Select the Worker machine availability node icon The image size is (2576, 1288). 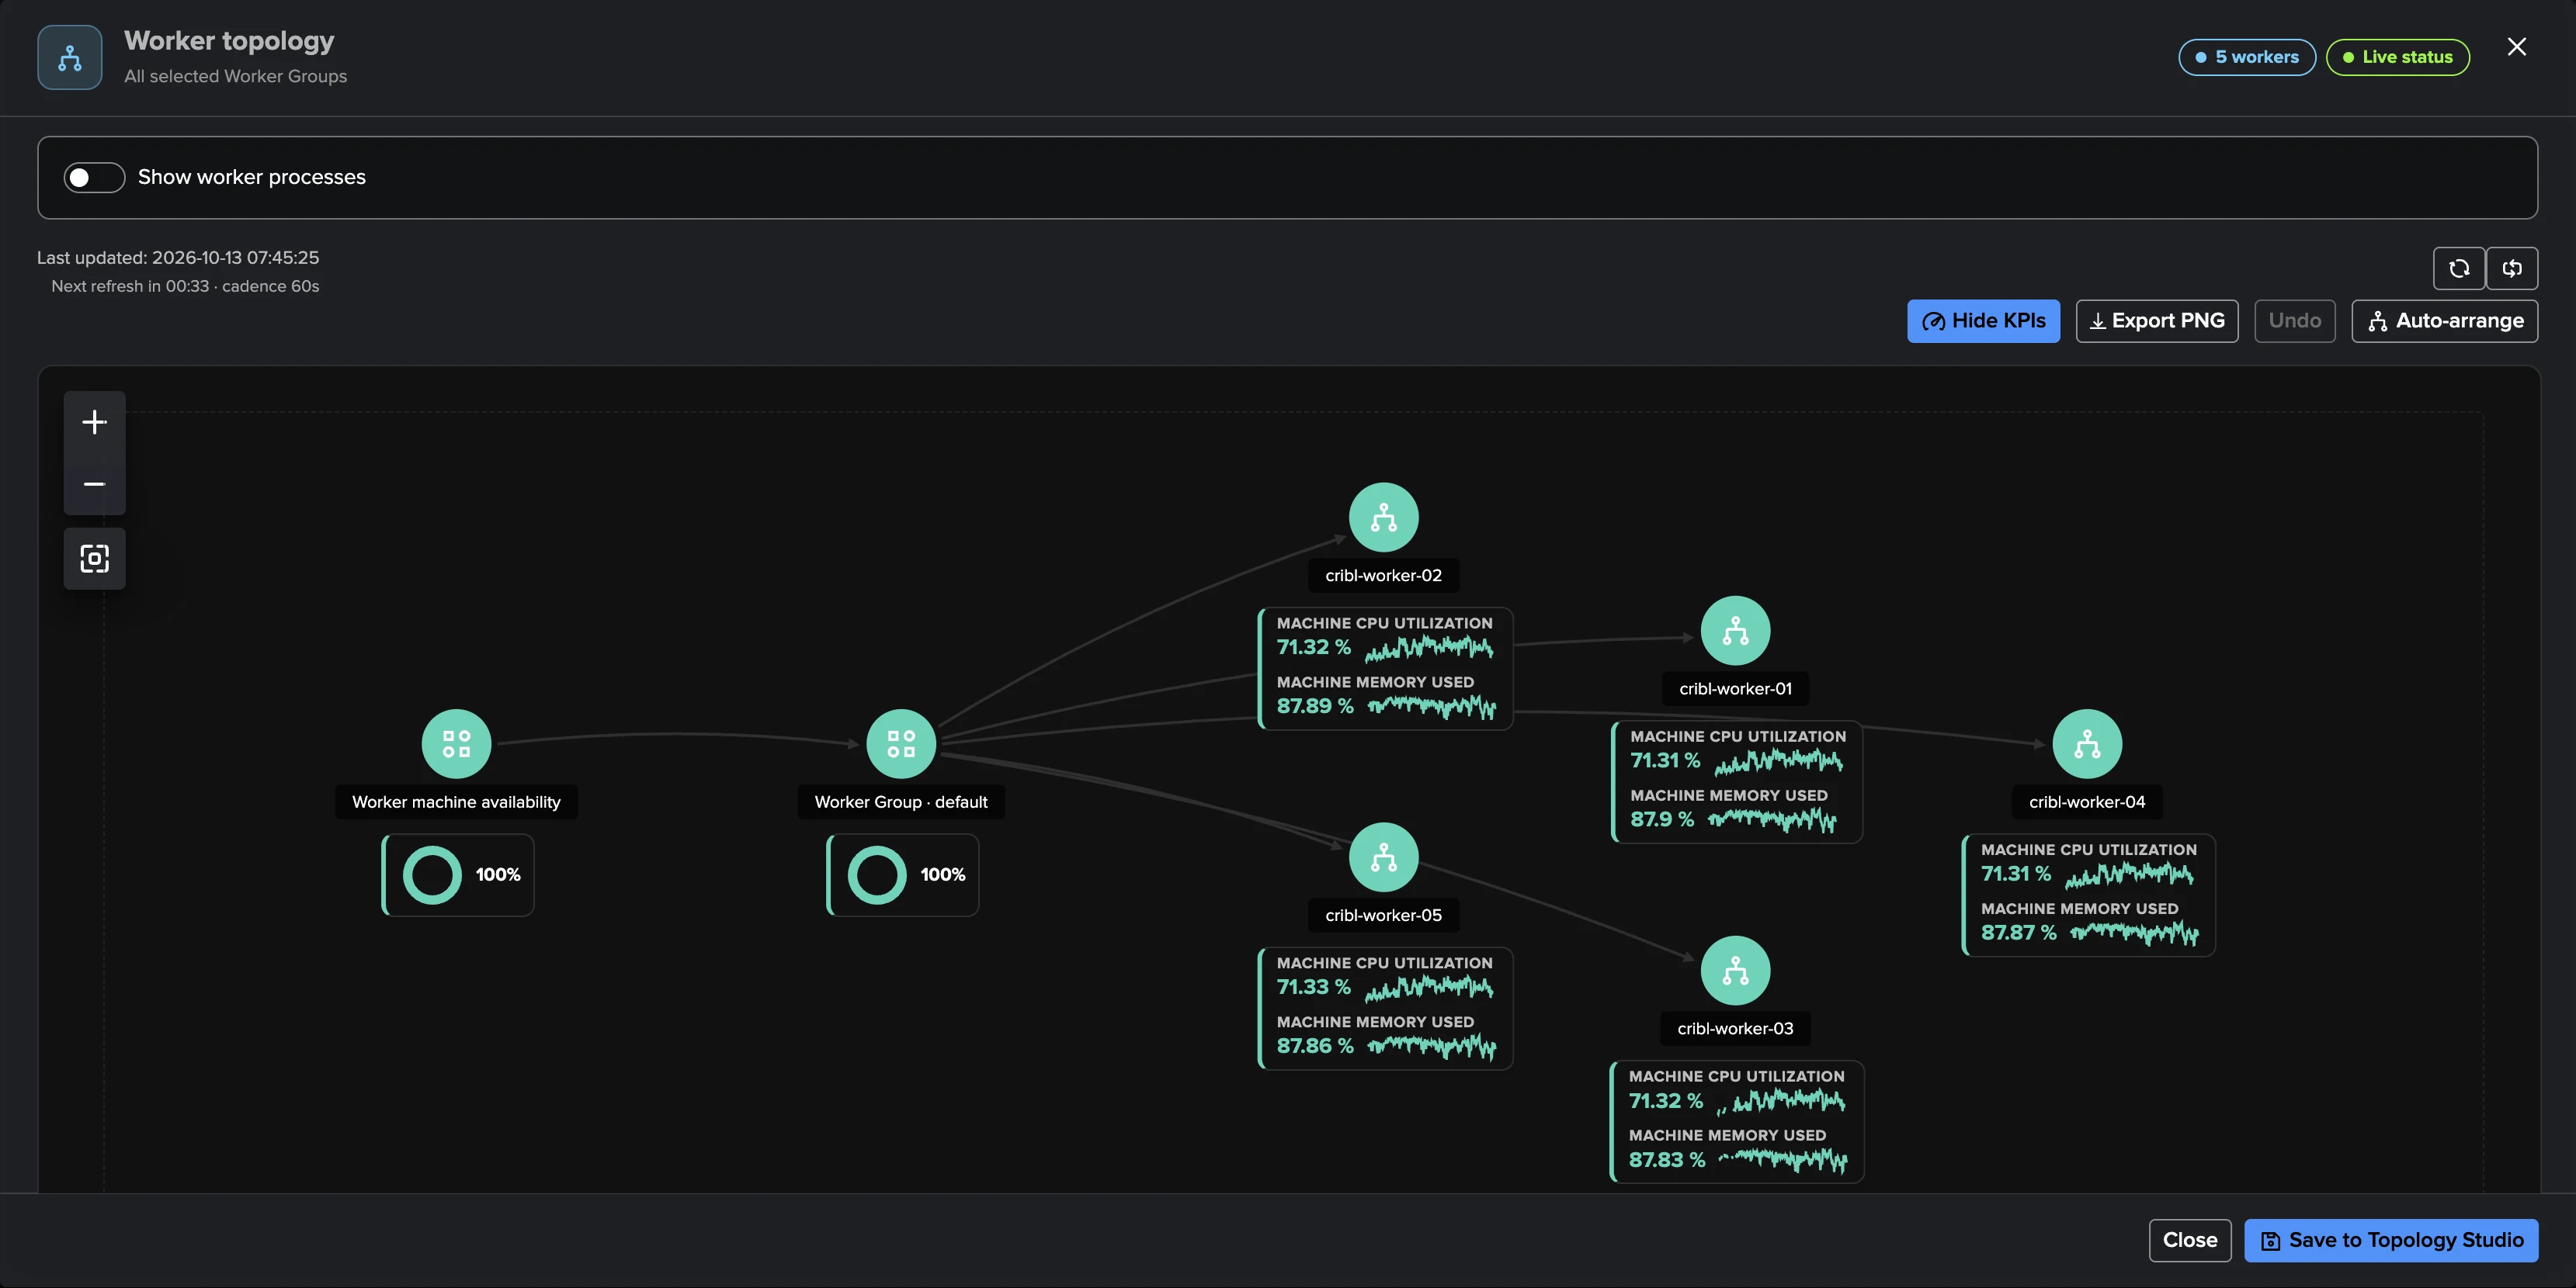(456, 744)
